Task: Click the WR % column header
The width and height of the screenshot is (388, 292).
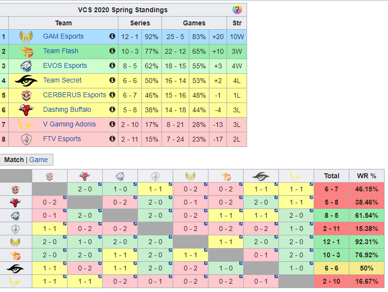Action: click(366, 176)
